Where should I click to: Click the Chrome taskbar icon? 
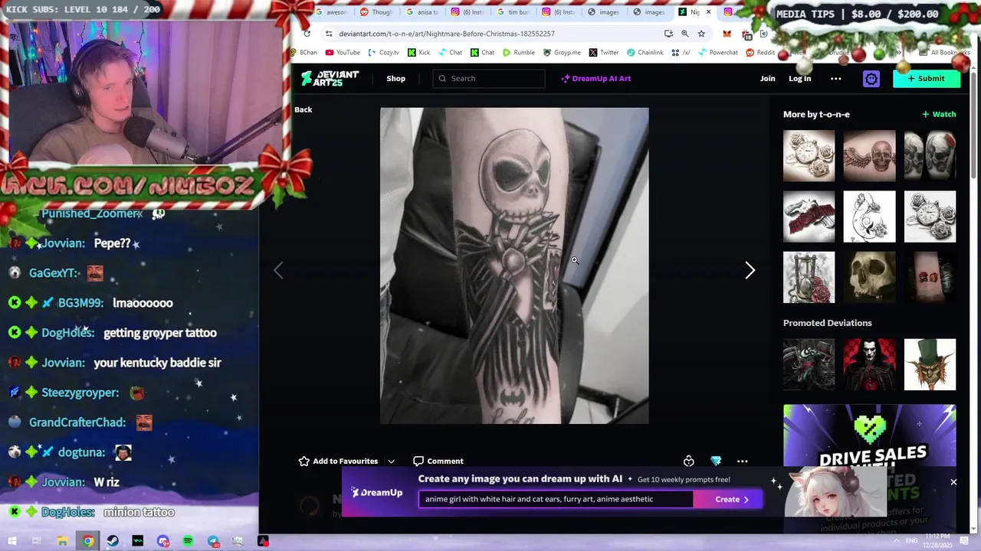(x=88, y=541)
